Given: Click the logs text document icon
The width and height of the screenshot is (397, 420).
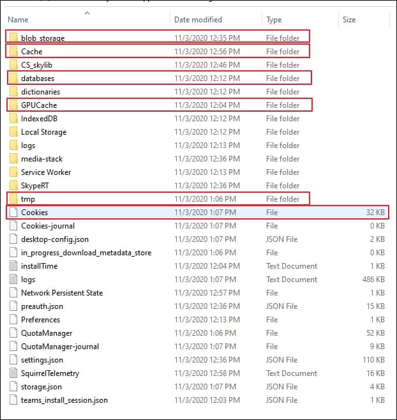Looking at the screenshot, I should [x=13, y=280].
